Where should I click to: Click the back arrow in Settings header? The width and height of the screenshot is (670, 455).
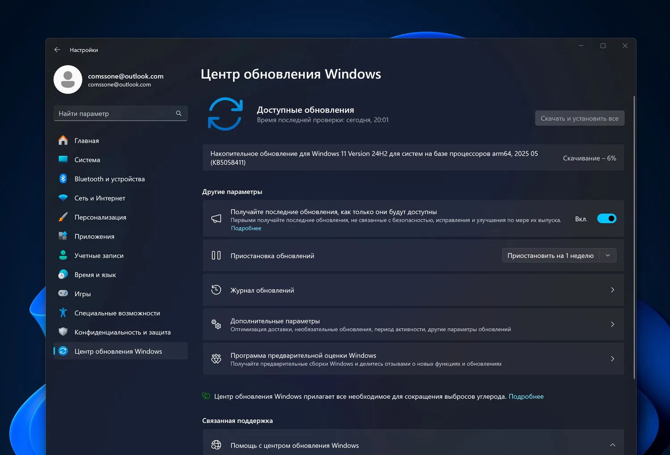(x=57, y=50)
